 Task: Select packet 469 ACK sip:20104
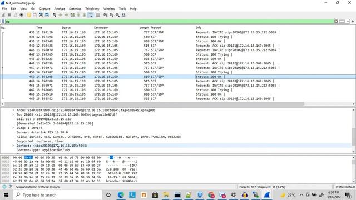(178, 99)
